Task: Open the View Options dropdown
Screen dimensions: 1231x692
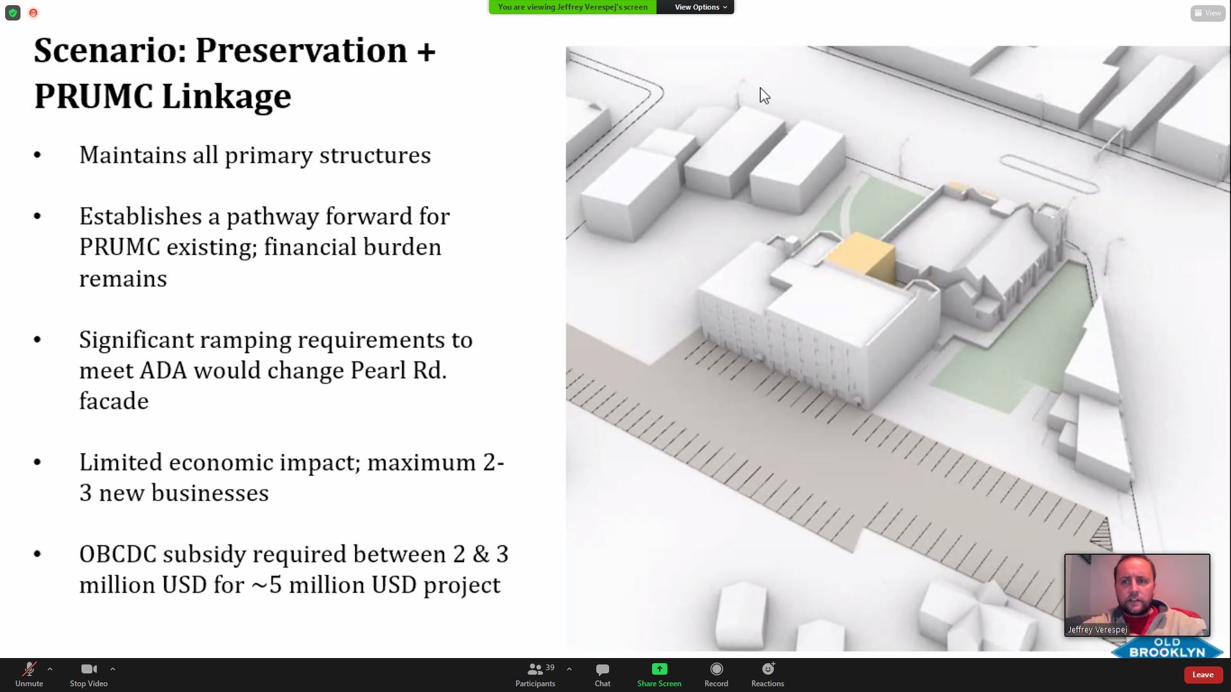Action: pos(700,7)
